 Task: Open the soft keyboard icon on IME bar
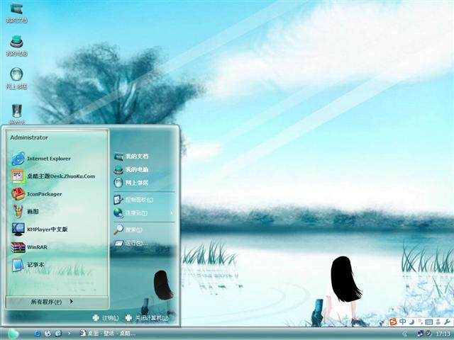[x=429, y=322]
